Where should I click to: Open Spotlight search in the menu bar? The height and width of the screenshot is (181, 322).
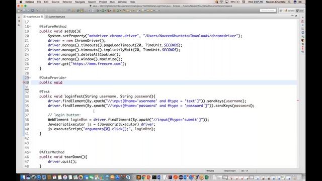click(x=289, y=2)
